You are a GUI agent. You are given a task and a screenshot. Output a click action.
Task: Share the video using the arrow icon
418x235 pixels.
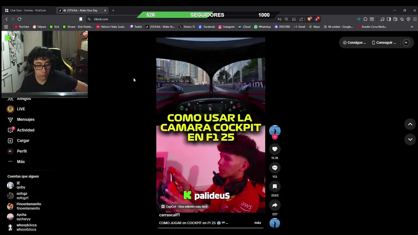click(275, 205)
